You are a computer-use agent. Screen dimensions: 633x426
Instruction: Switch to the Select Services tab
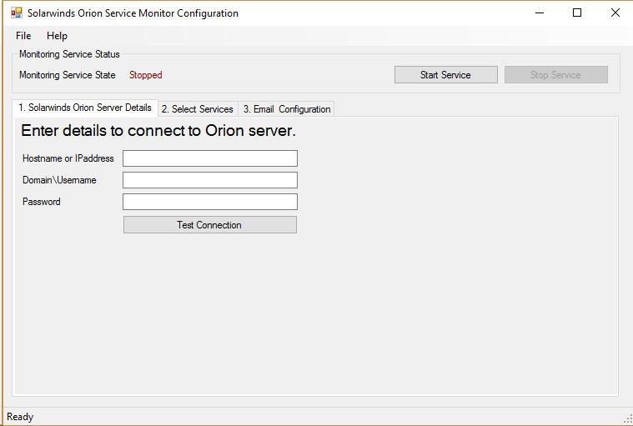(198, 109)
